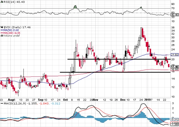Click the Volume undef bar icon
The width and height of the screenshot is (179, 127).
(x=1, y=36)
